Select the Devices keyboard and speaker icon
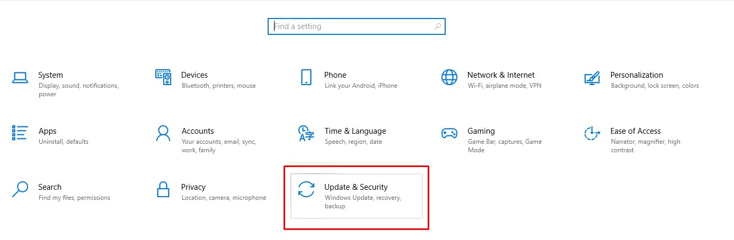The image size is (734, 240). (x=163, y=77)
